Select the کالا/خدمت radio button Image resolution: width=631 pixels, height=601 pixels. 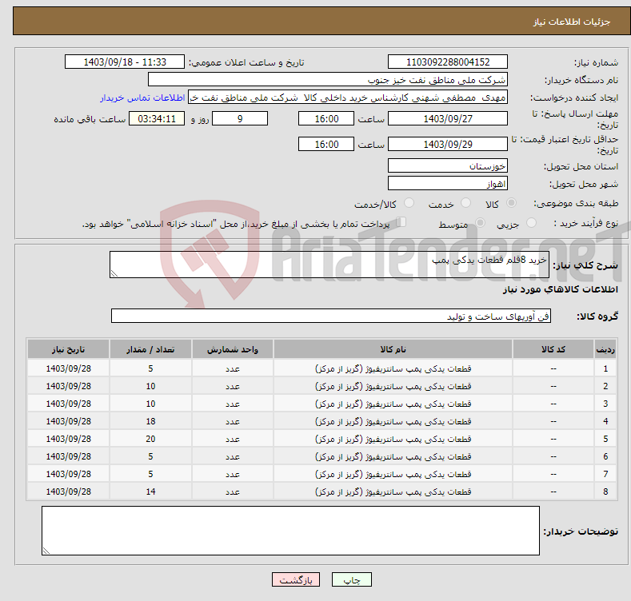[x=409, y=203]
